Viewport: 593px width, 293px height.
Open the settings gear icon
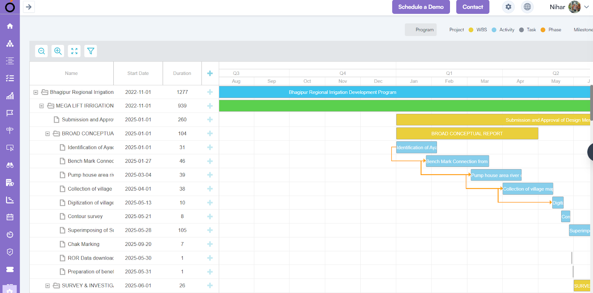tap(508, 7)
